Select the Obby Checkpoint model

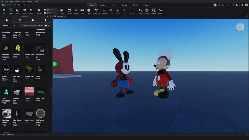[x=6, y=92]
